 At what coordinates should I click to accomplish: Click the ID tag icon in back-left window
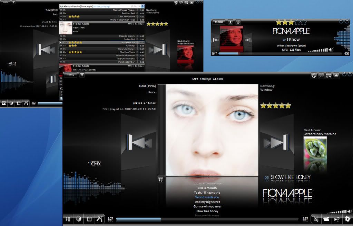pyautogui.click(x=186, y=3)
